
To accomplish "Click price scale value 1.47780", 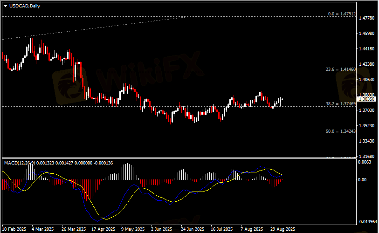I will 367,18.
